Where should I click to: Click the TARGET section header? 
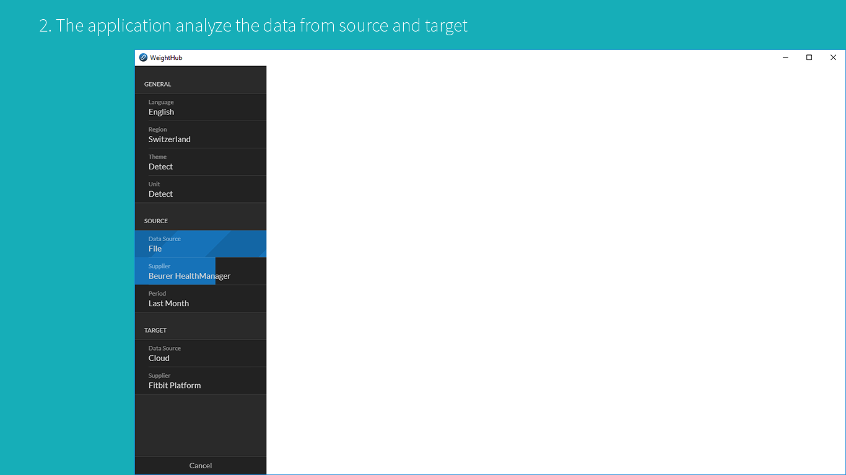(155, 330)
